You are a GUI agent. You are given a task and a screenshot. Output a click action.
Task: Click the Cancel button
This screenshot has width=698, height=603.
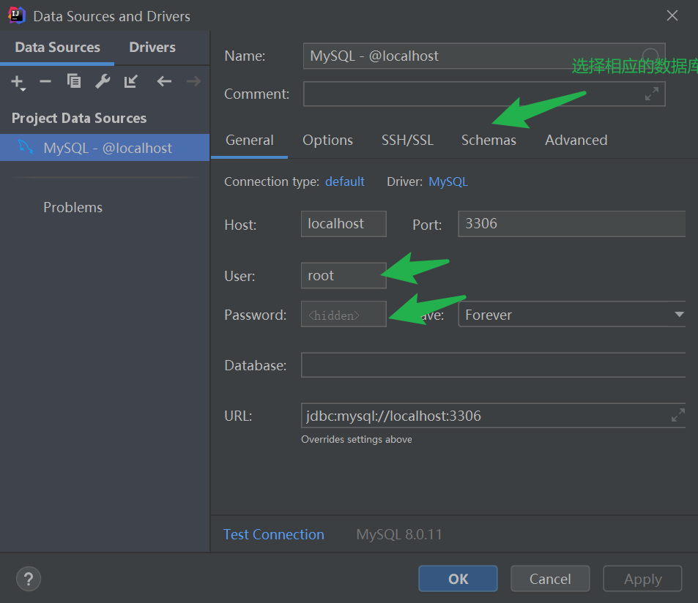550,579
